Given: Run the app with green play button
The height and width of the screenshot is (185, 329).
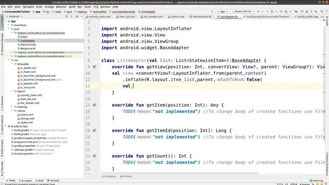Looking at the screenshot, I should tap(258, 11).
